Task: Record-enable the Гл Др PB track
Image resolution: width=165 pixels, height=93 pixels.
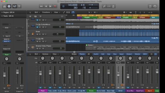Action: click(x=43, y=41)
